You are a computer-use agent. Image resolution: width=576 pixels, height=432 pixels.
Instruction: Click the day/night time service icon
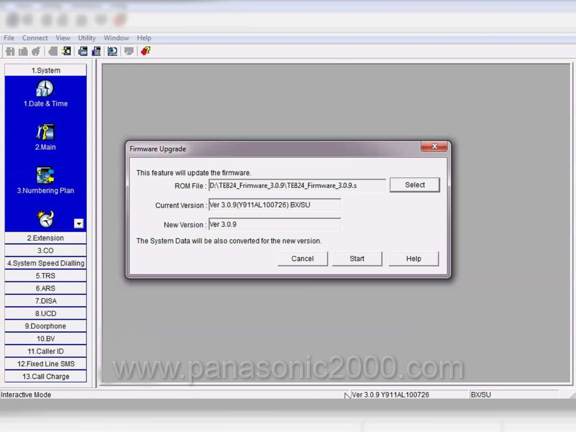(45, 219)
